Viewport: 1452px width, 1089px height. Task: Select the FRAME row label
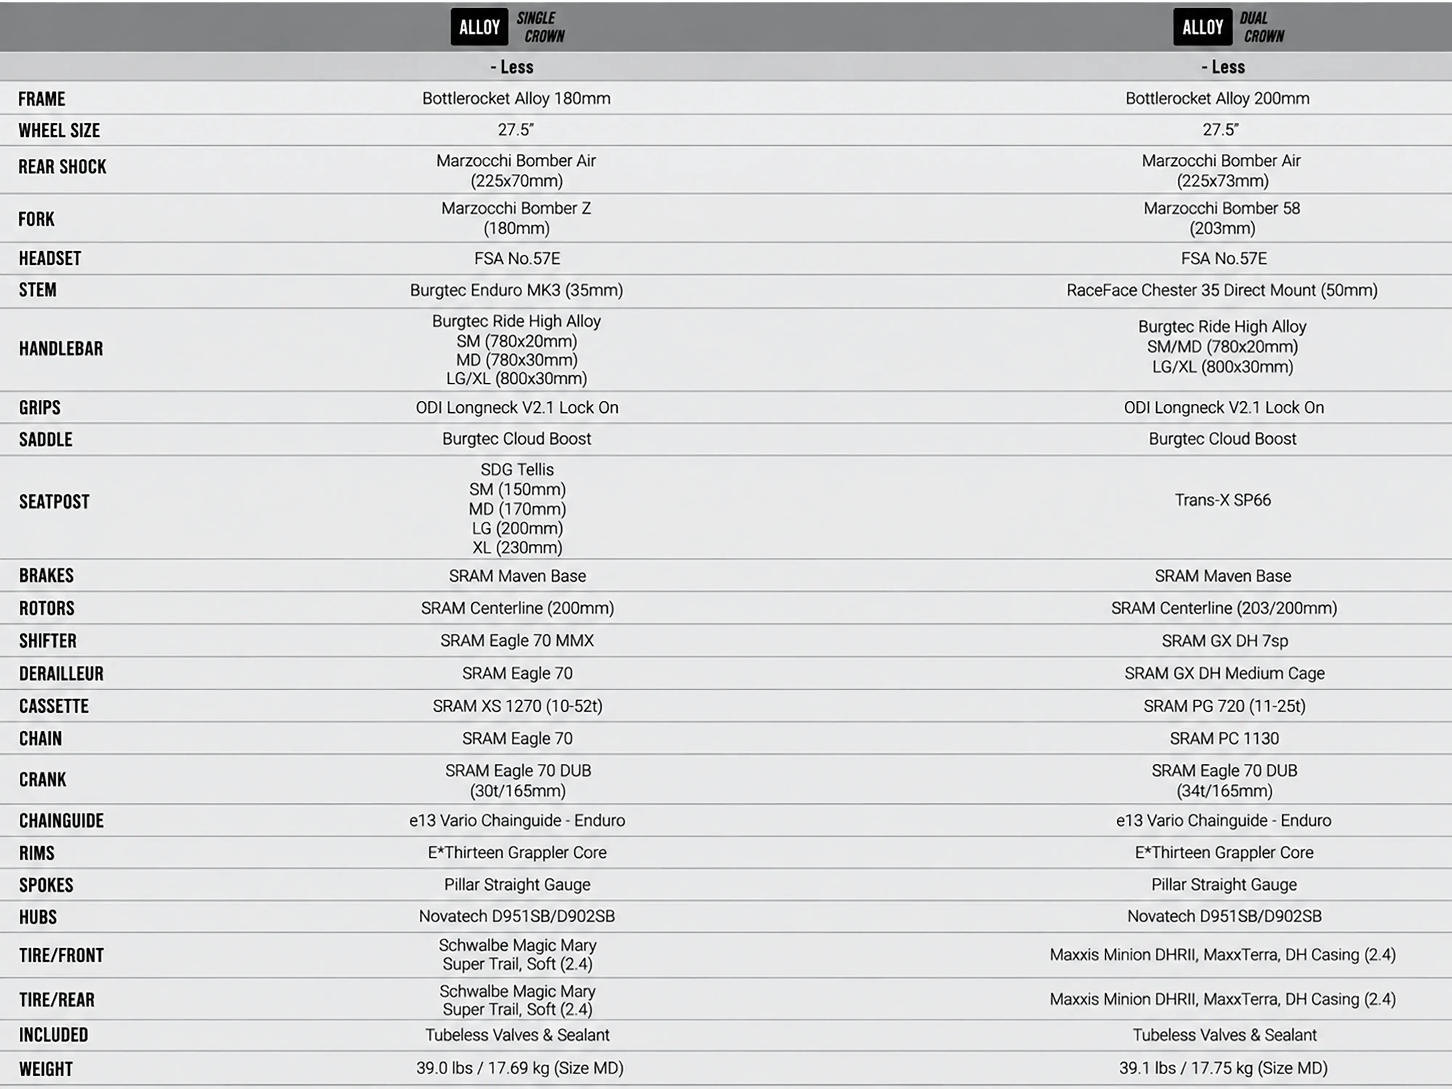tap(42, 99)
